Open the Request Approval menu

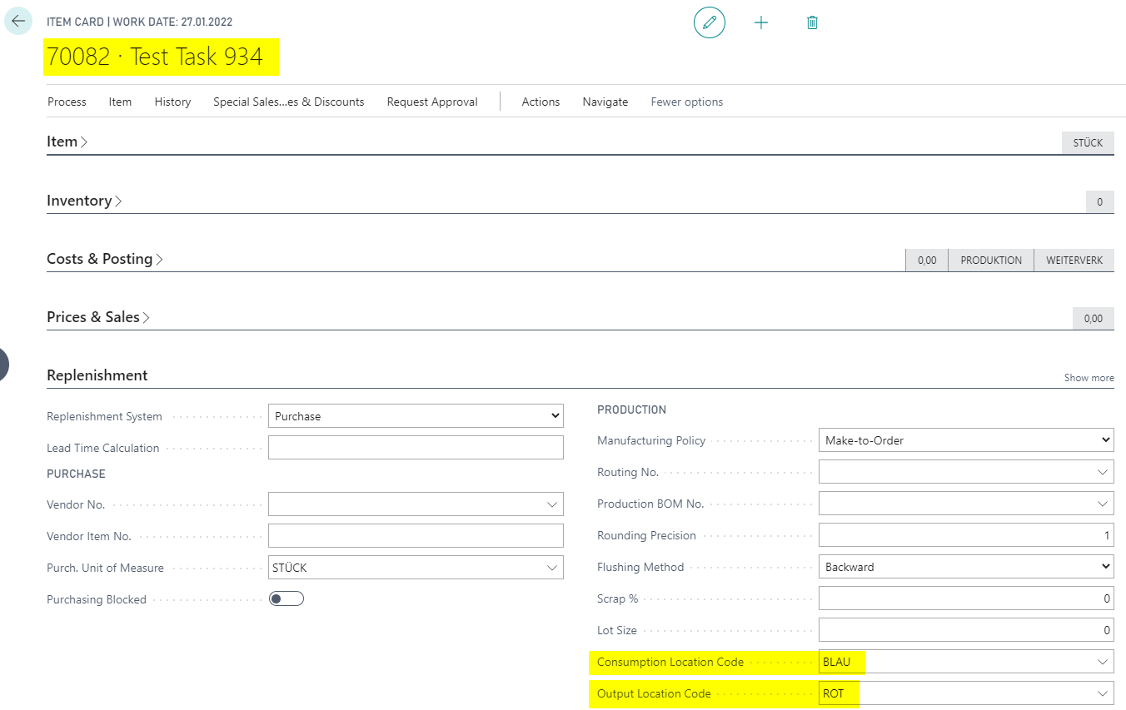(432, 102)
